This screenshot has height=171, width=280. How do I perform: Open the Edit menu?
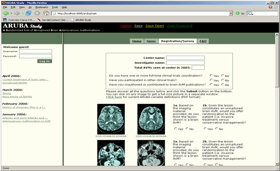13,7
